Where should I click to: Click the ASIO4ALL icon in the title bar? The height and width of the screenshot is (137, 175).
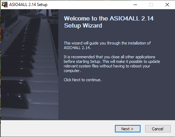pyautogui.click(x=5, y=5)
